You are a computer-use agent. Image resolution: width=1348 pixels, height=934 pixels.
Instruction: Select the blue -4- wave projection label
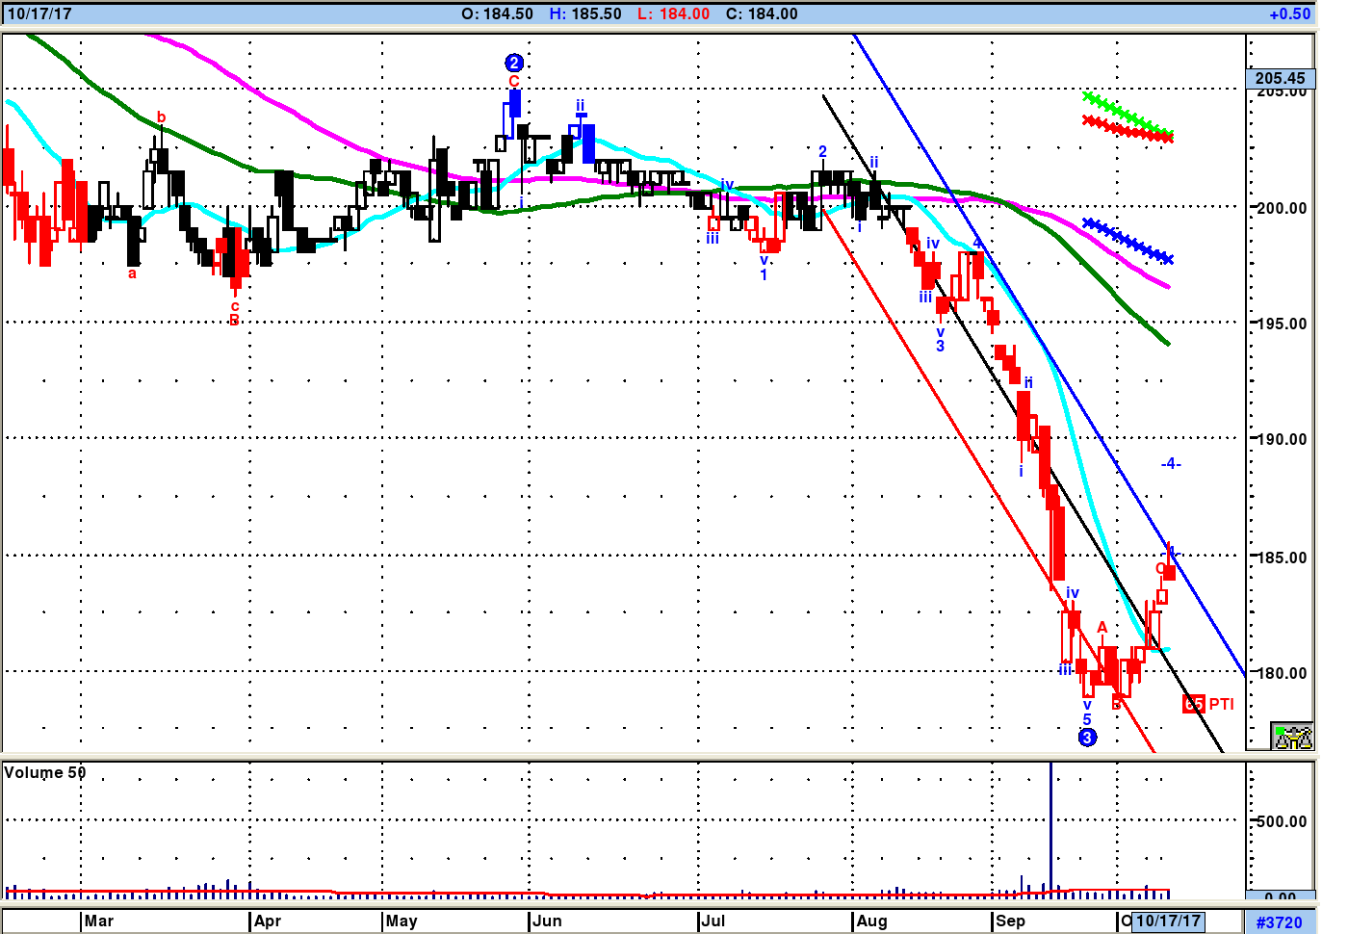[1170, 464]
